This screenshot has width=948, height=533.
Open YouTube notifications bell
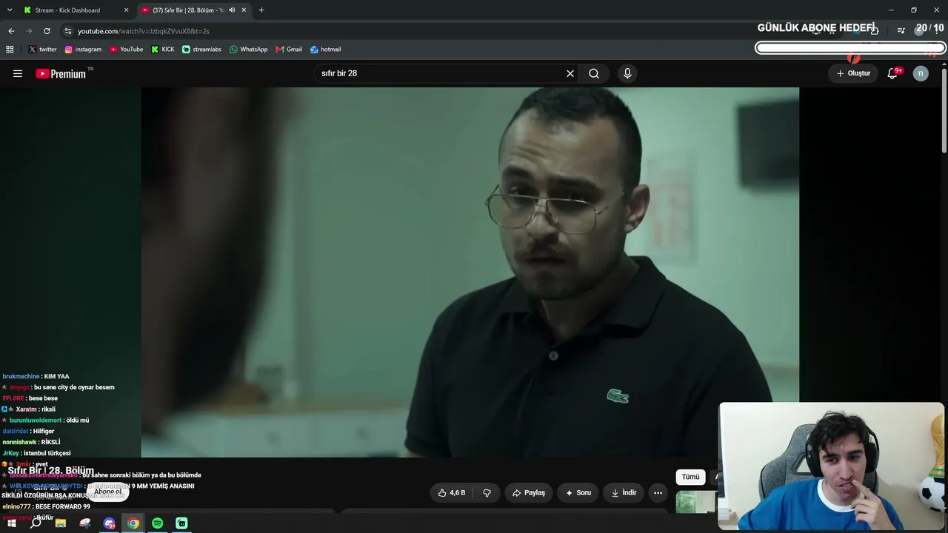(x=892, y=73)
